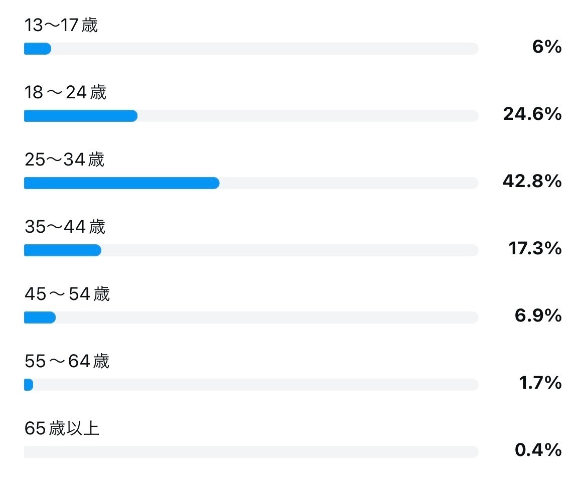Image resolution: width=587 pixels, height=480 pixels.
Task: Select the 18〜24歳 age group label
Action: pos(65,92)
